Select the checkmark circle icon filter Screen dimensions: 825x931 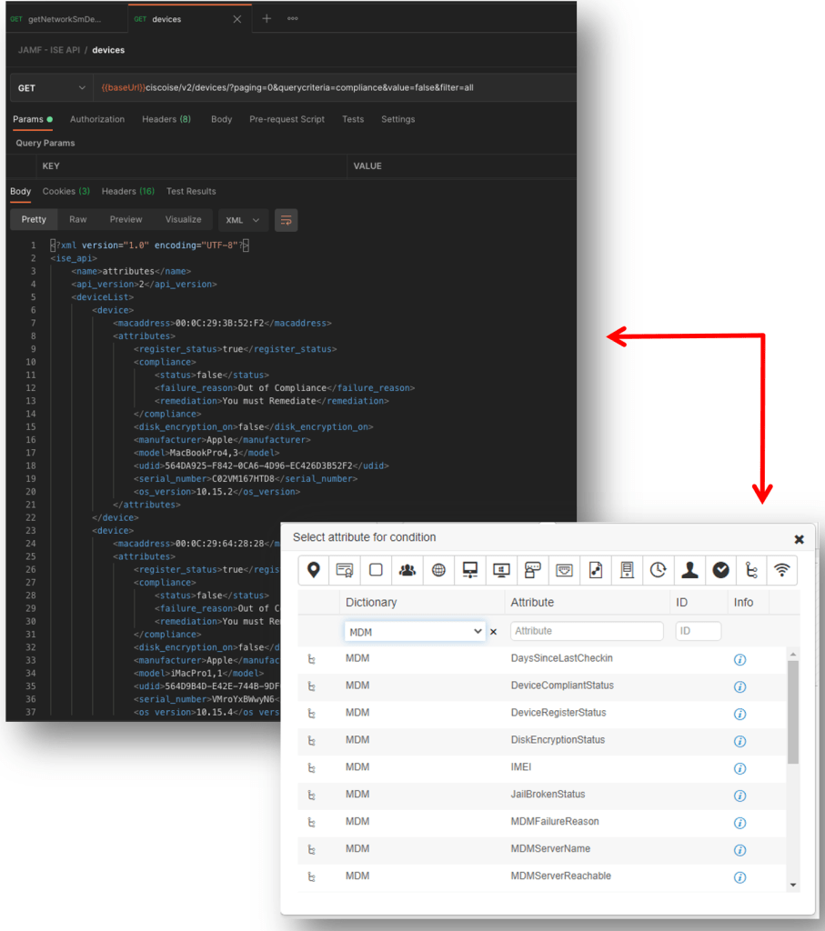[x=720, y=570]
